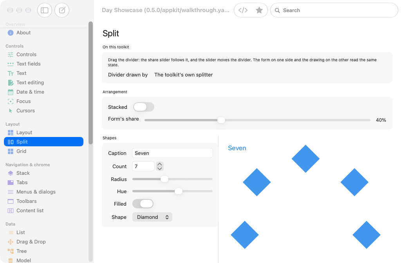Click the Menus & dialogs lines icon
Viewport: 401px width, 263px height.
pos(11,192)
